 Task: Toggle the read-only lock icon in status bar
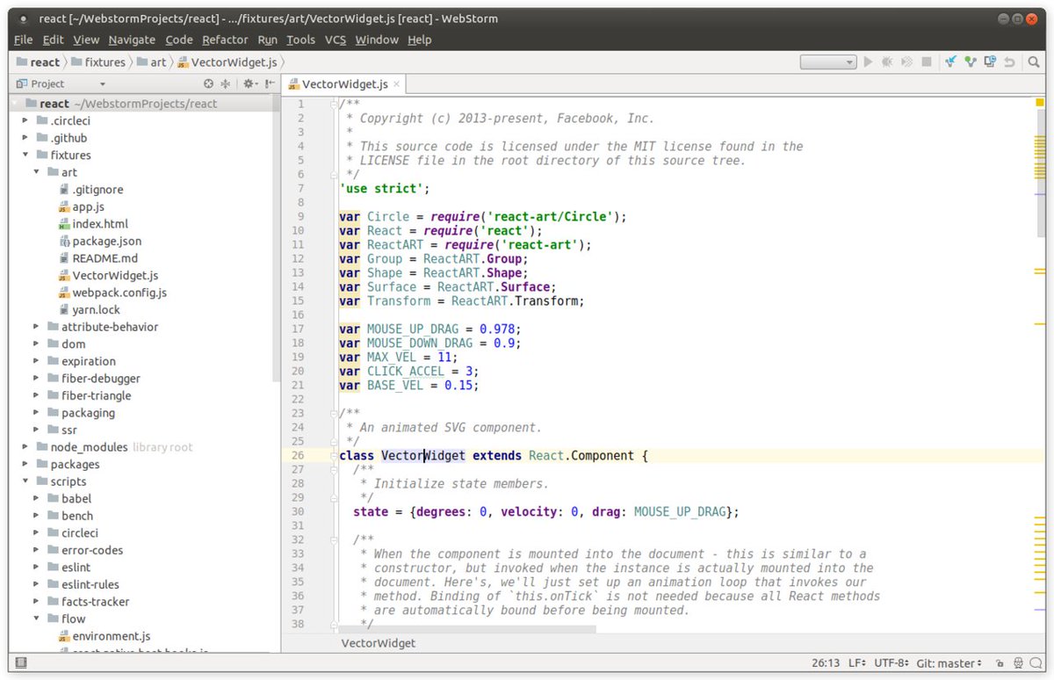tap(999, 663)
